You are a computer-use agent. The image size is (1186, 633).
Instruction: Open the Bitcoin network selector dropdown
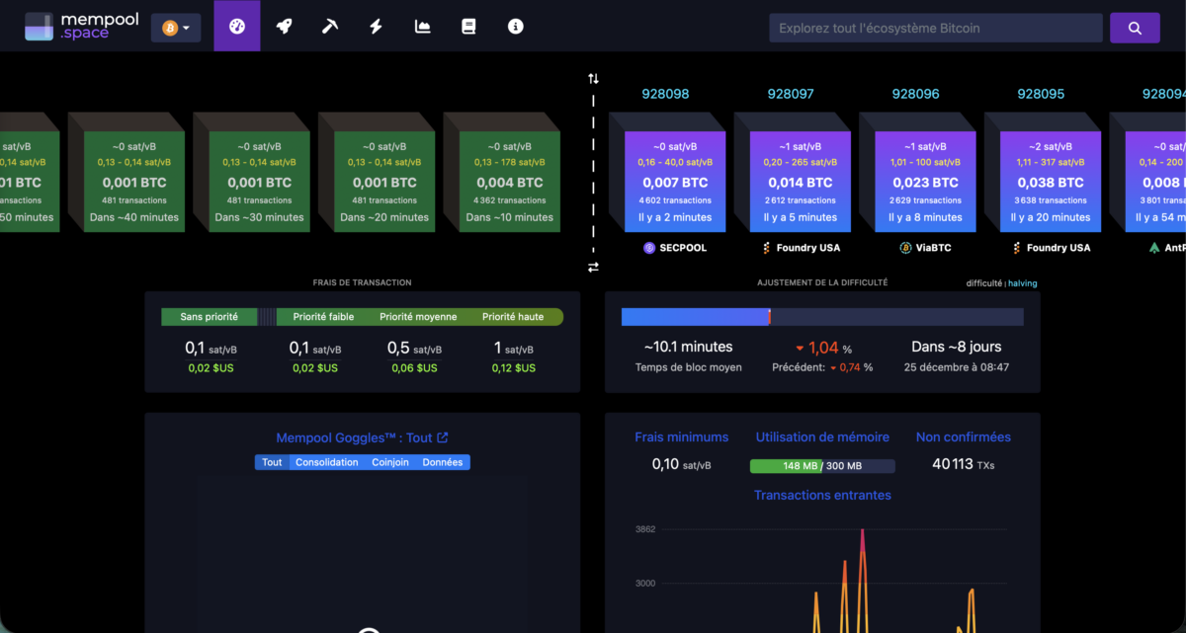click(176, 28)
